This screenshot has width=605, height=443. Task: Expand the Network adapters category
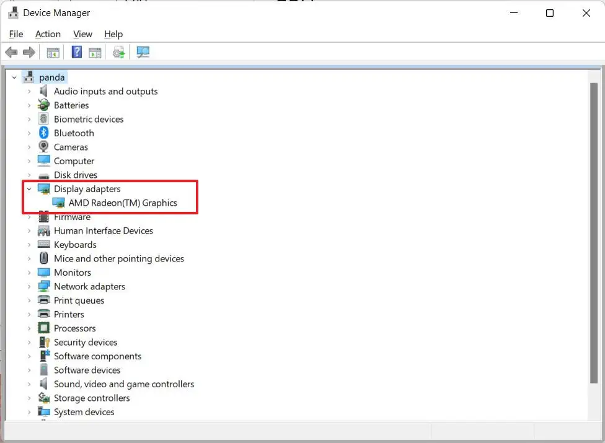coord(29,286)
